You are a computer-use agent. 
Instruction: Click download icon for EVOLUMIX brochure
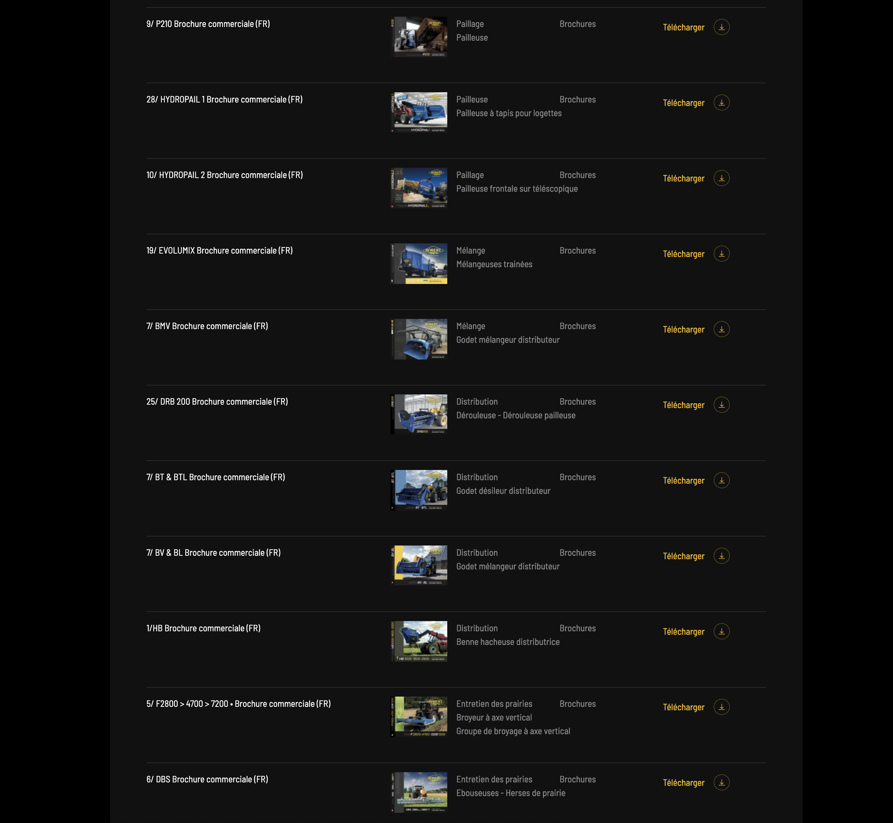click(x=721, y=254)
